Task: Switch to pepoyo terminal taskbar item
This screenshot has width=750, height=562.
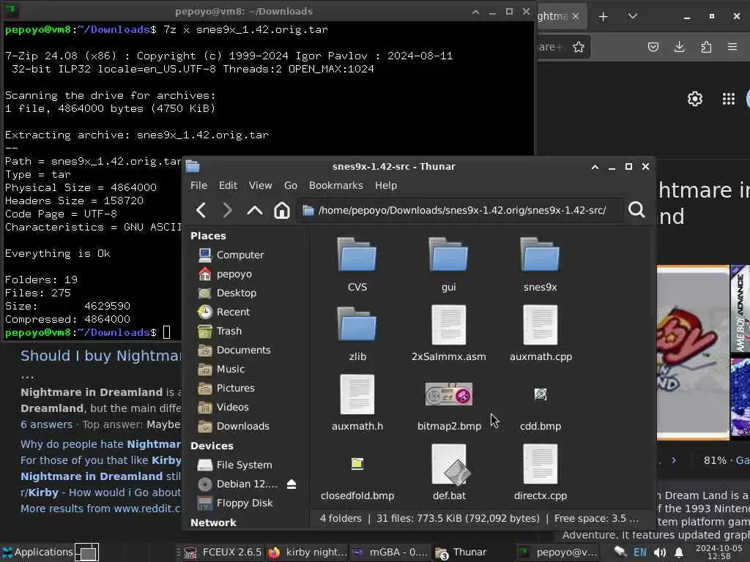Action: pos(557,552)
